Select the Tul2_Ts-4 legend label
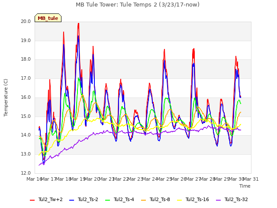 tap(124, 199)
